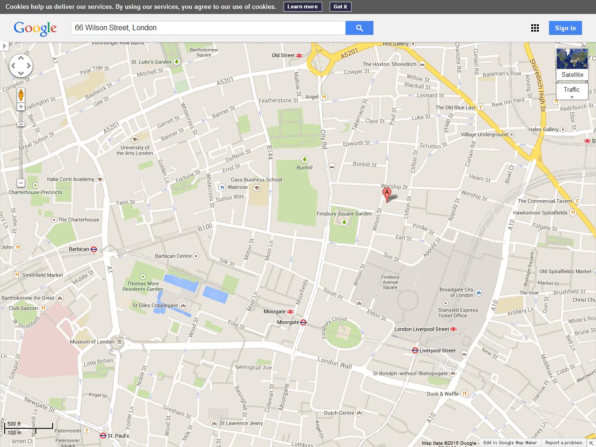Click St. Paul's underground icon
596x447 pixels.
103,436
